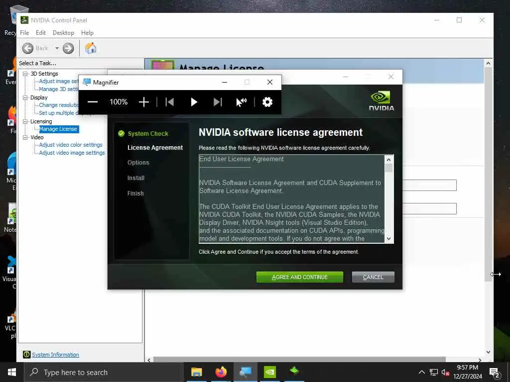Click the muted volume tray icon
Viewport: 510px width, 382px height.
tap(445, 372)
